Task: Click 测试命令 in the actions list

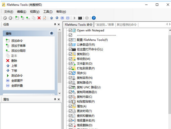Action: [17, 76]
